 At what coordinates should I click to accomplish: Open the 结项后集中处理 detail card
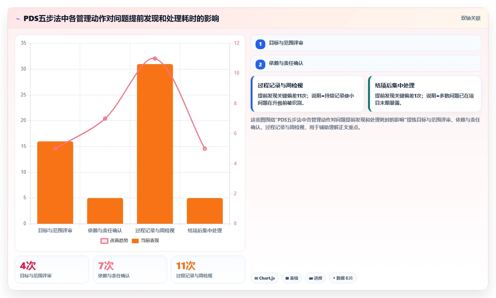click(424, 94)
